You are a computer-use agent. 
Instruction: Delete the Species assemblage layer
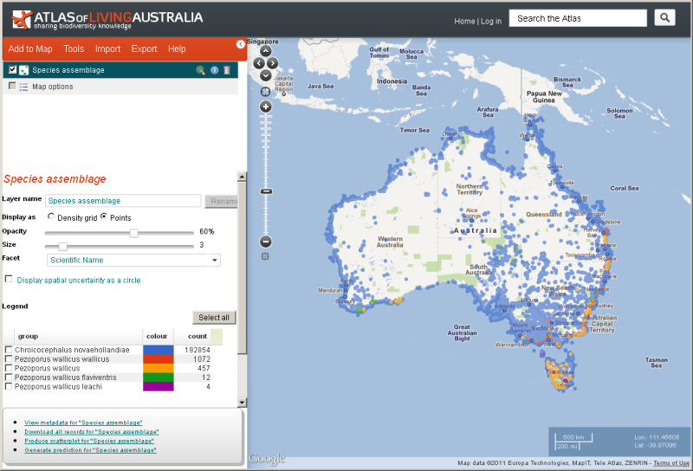point(227,70)
